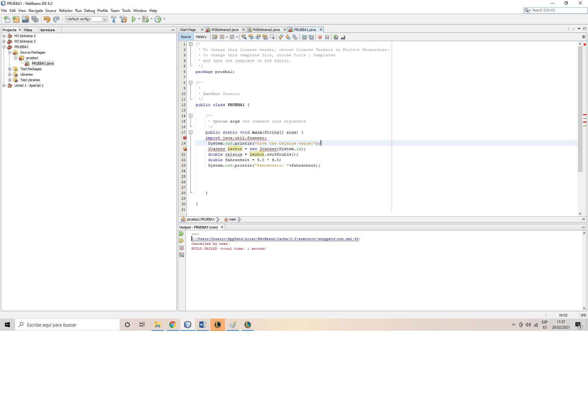Toggle the Source view button
The width and height of the screenshot is (588, 400).
click(x=186, y=37)
